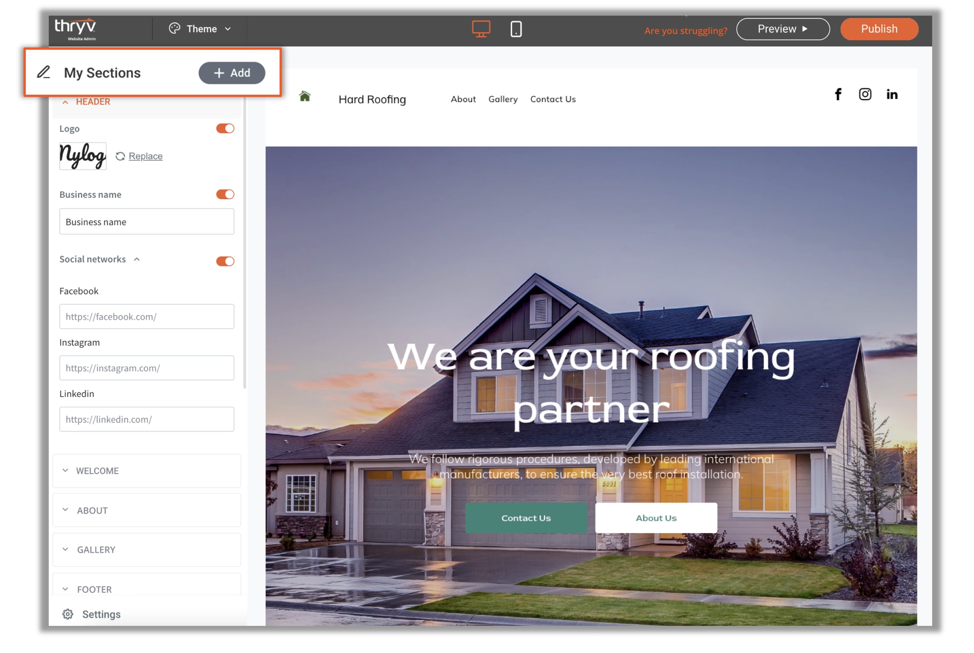Open the Gallery nav menu item

pos(503,99)
